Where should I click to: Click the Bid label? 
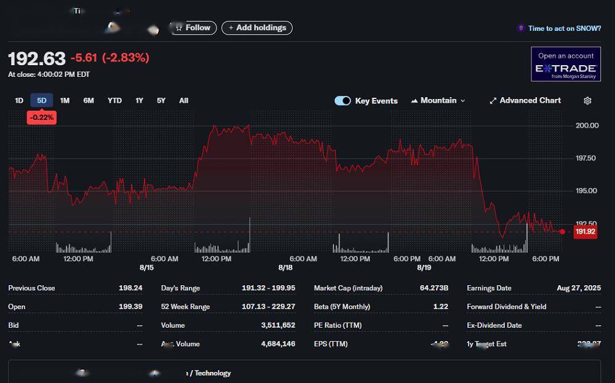(x=14, y=325)
